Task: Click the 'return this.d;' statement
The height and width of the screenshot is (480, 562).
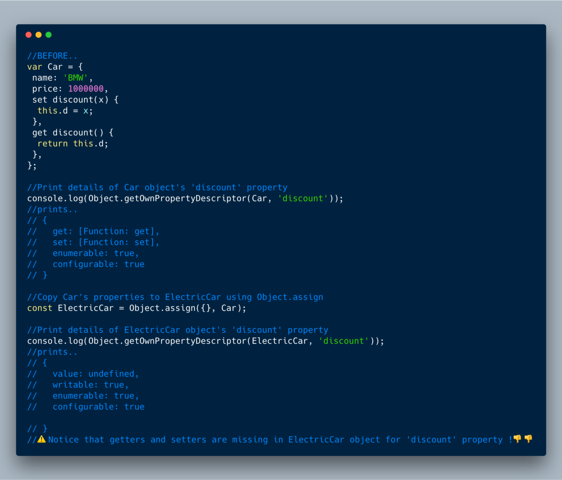Action: click(73, 144)
